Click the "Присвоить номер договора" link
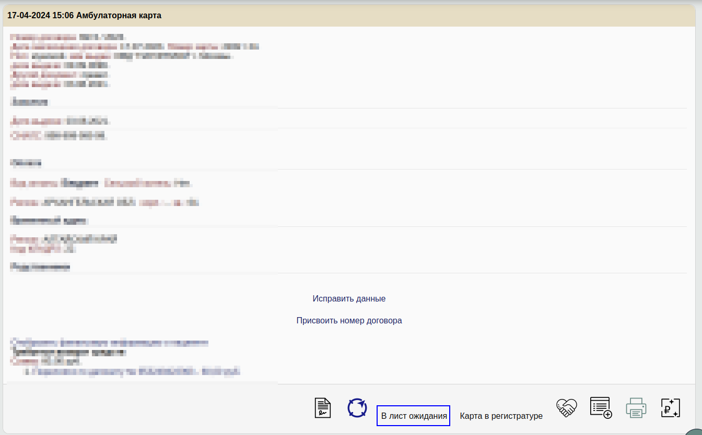Screen dimensions: 702x435 click(349, 320)
